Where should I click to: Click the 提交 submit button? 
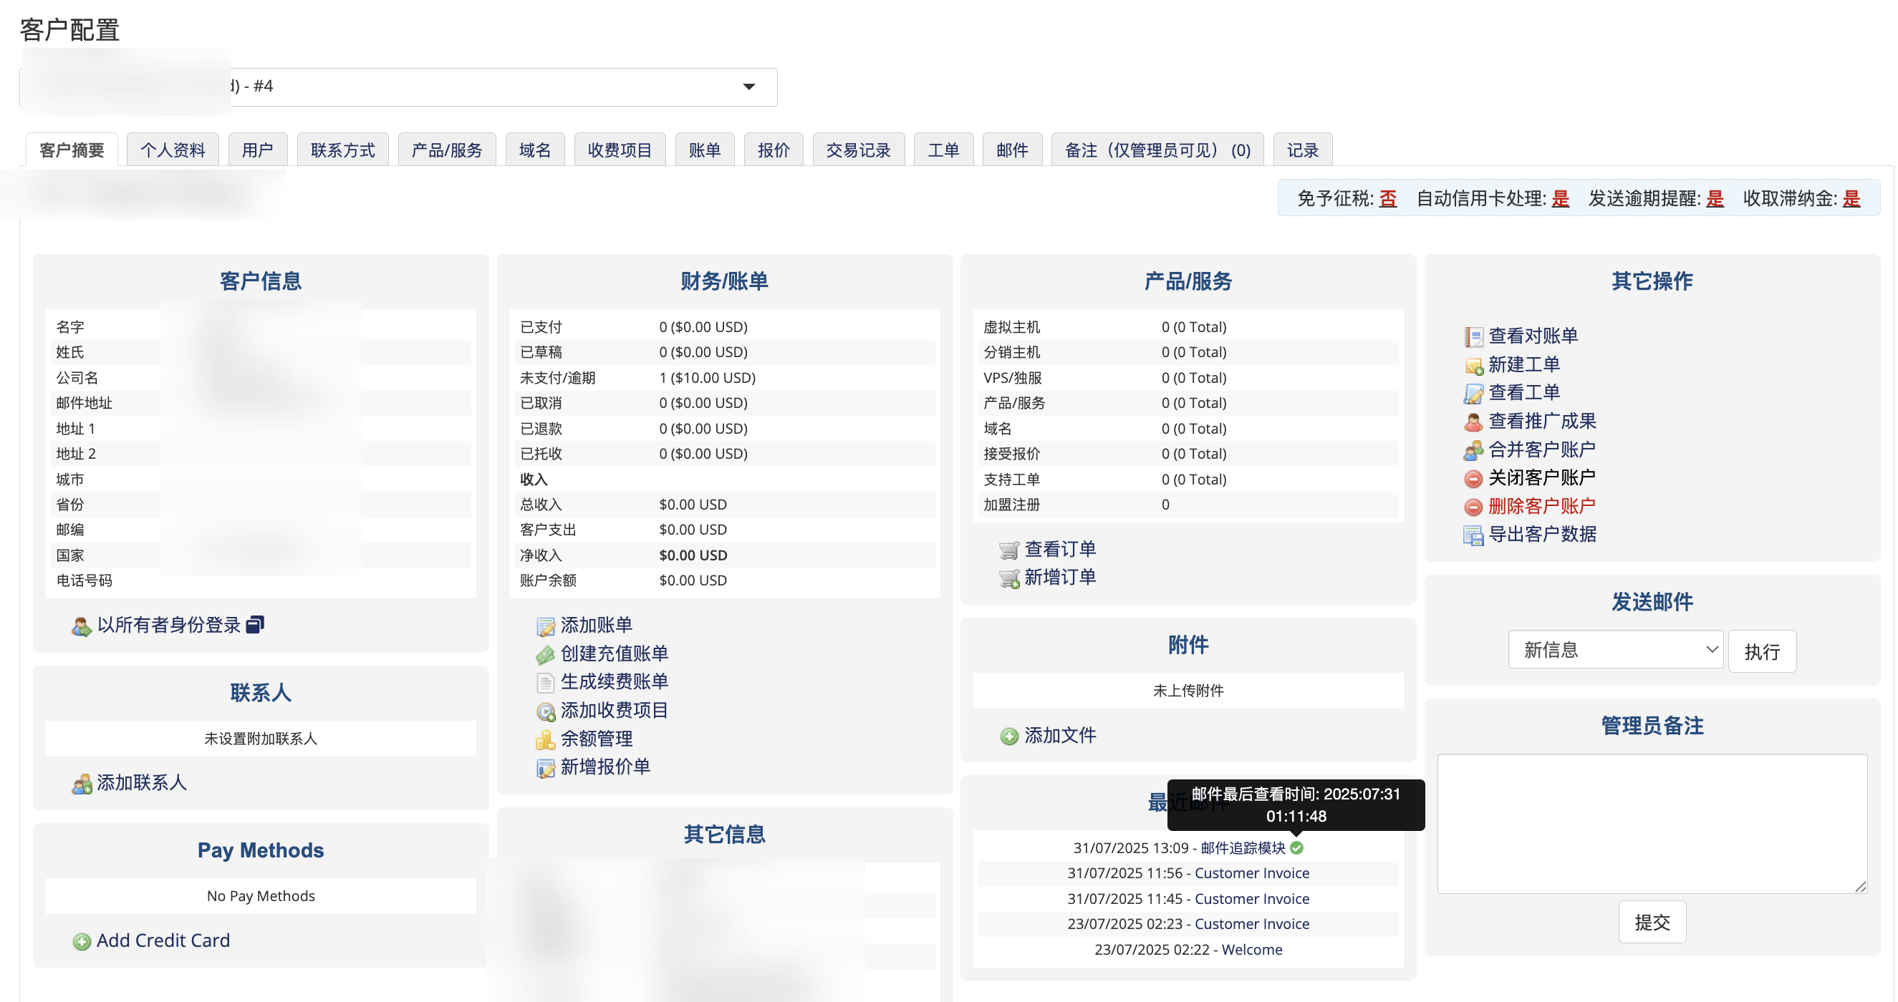pos(1652,921)
